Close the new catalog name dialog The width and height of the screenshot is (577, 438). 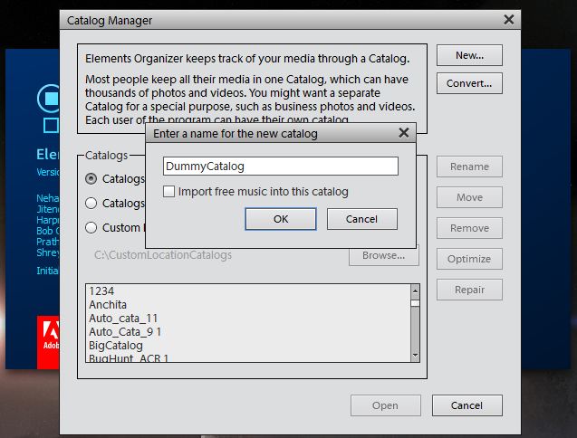[x=404, y=133]
